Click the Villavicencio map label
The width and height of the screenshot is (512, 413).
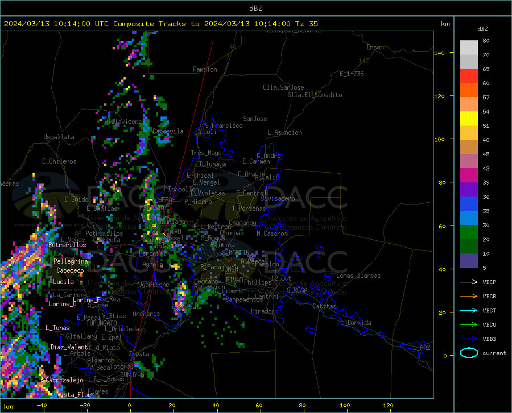click(127, 122)
